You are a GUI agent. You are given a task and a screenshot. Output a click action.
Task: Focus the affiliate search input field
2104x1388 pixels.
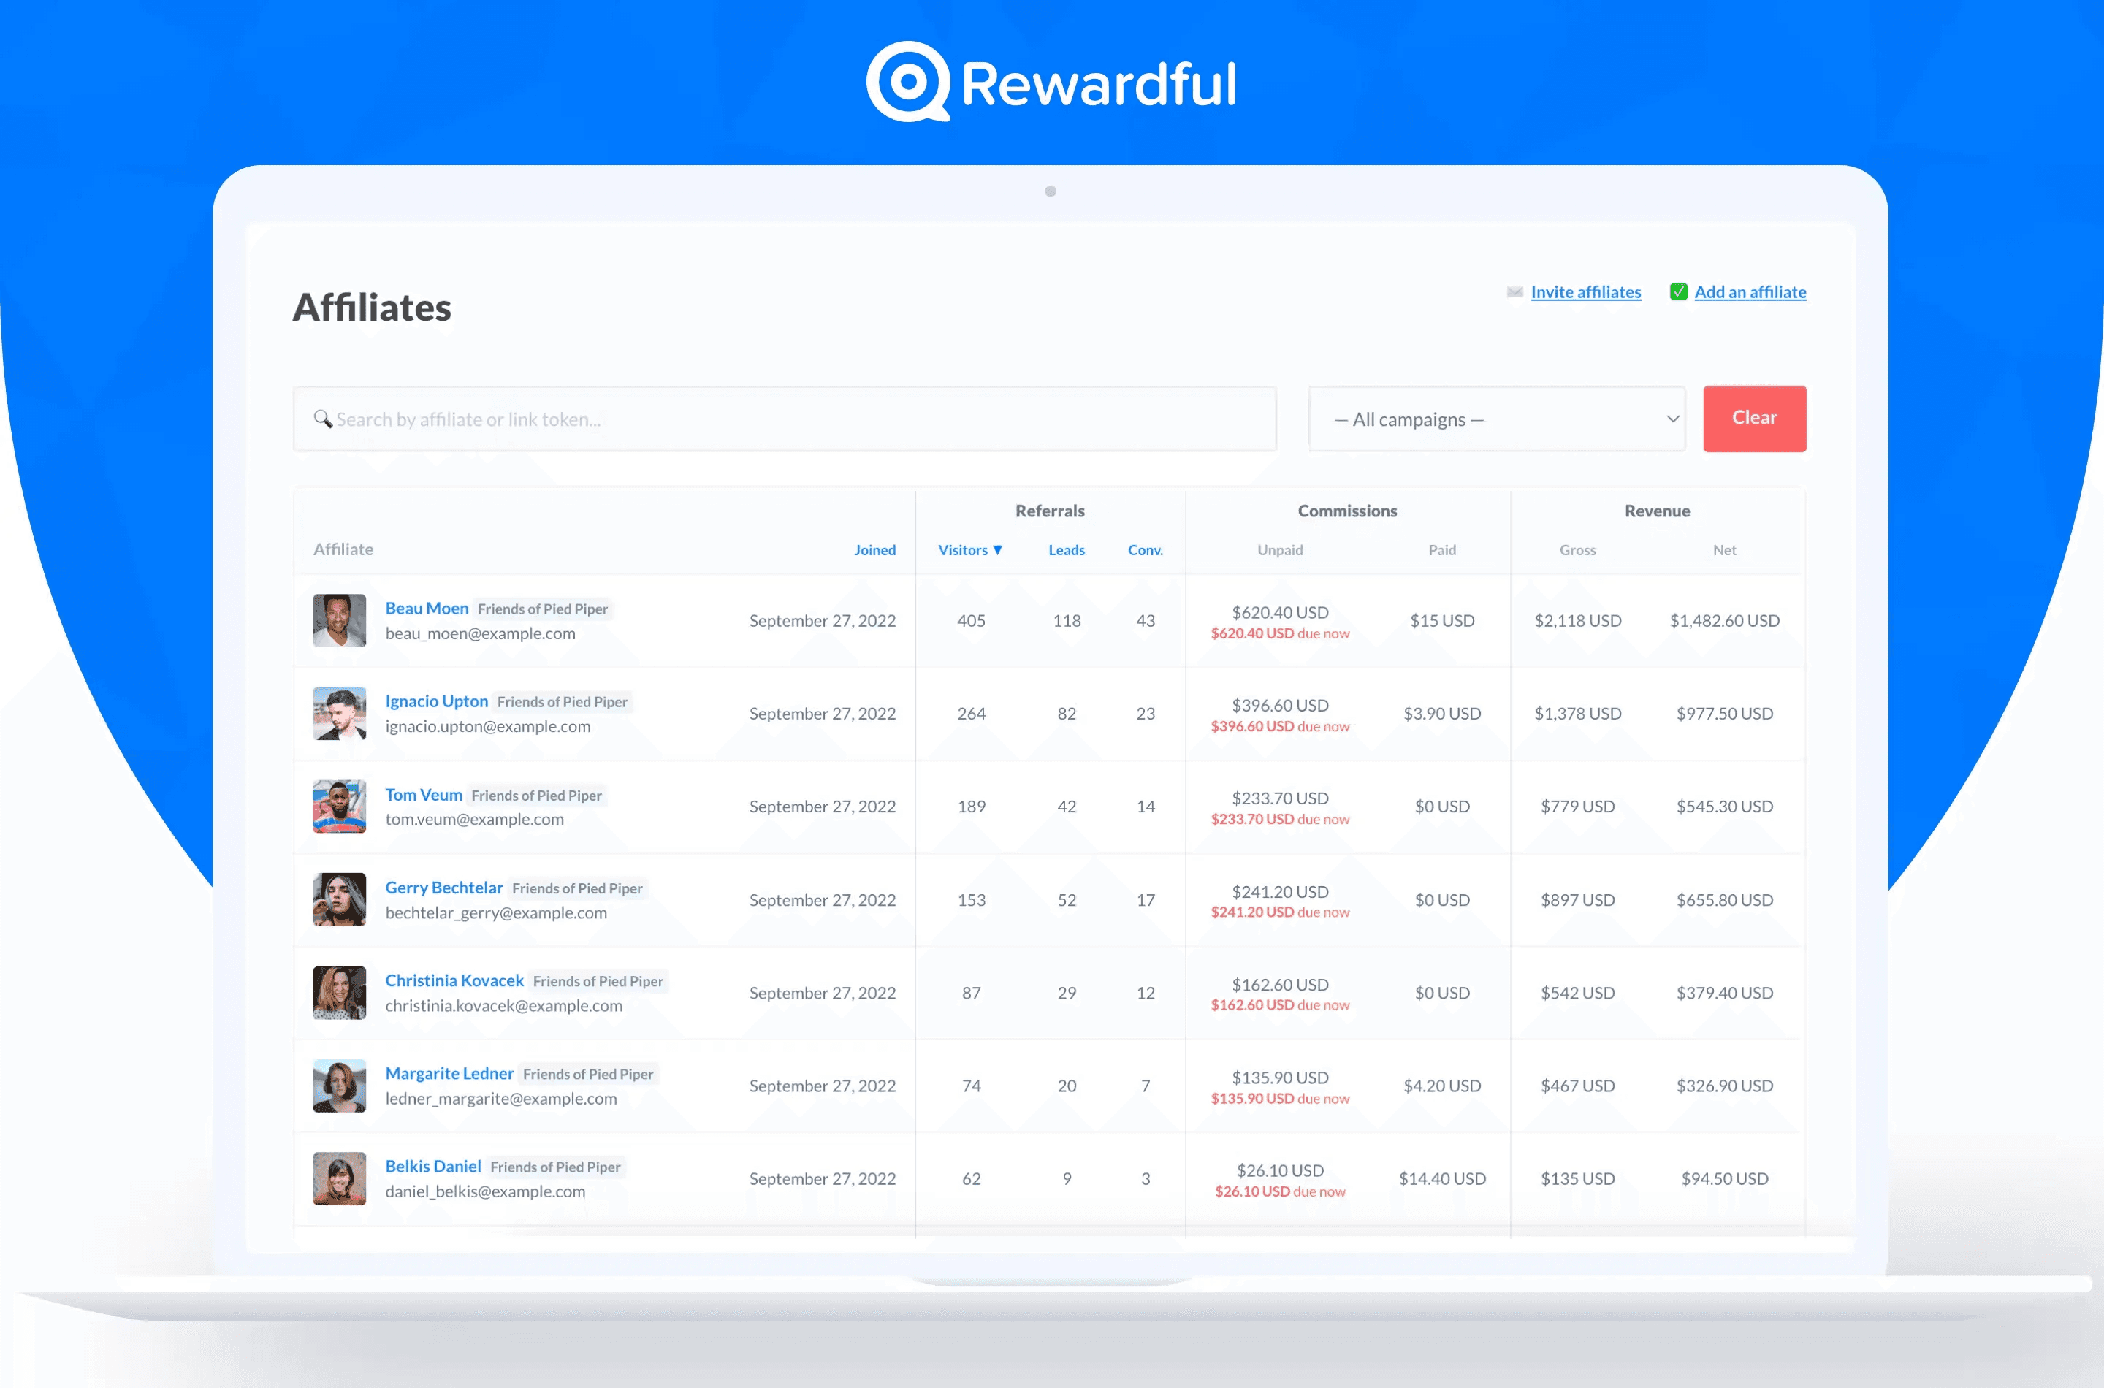(796, 419)
